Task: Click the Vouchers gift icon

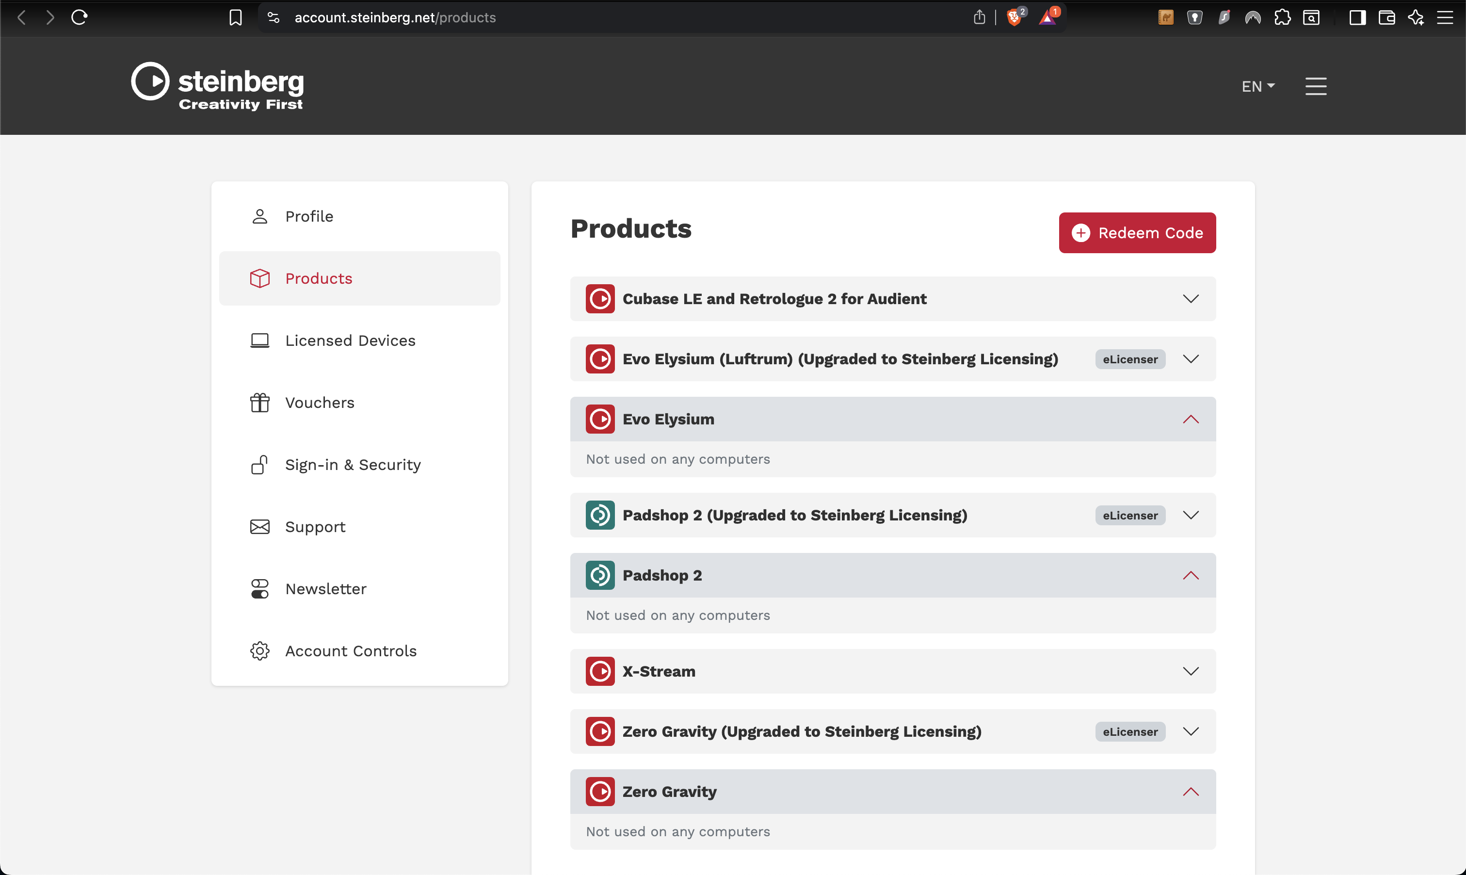Action: click(260, 403)
